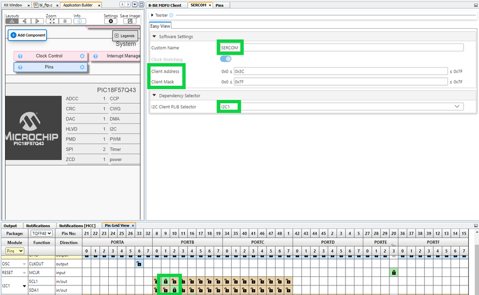
Task: Open the Package TQFP48 dropdown
Action: [x=41, y=233]
